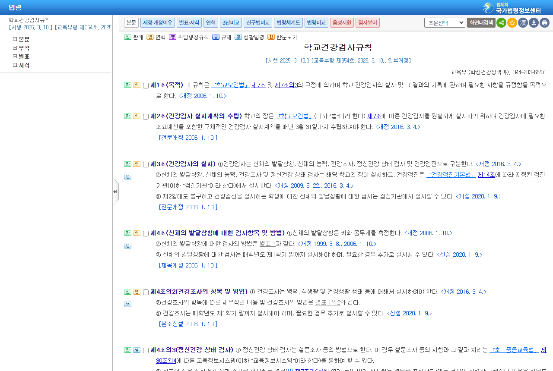Viewport: 553px width, 371px height.
Task: Click the 판 icon beside 제4조
Action: coord(127,233)
